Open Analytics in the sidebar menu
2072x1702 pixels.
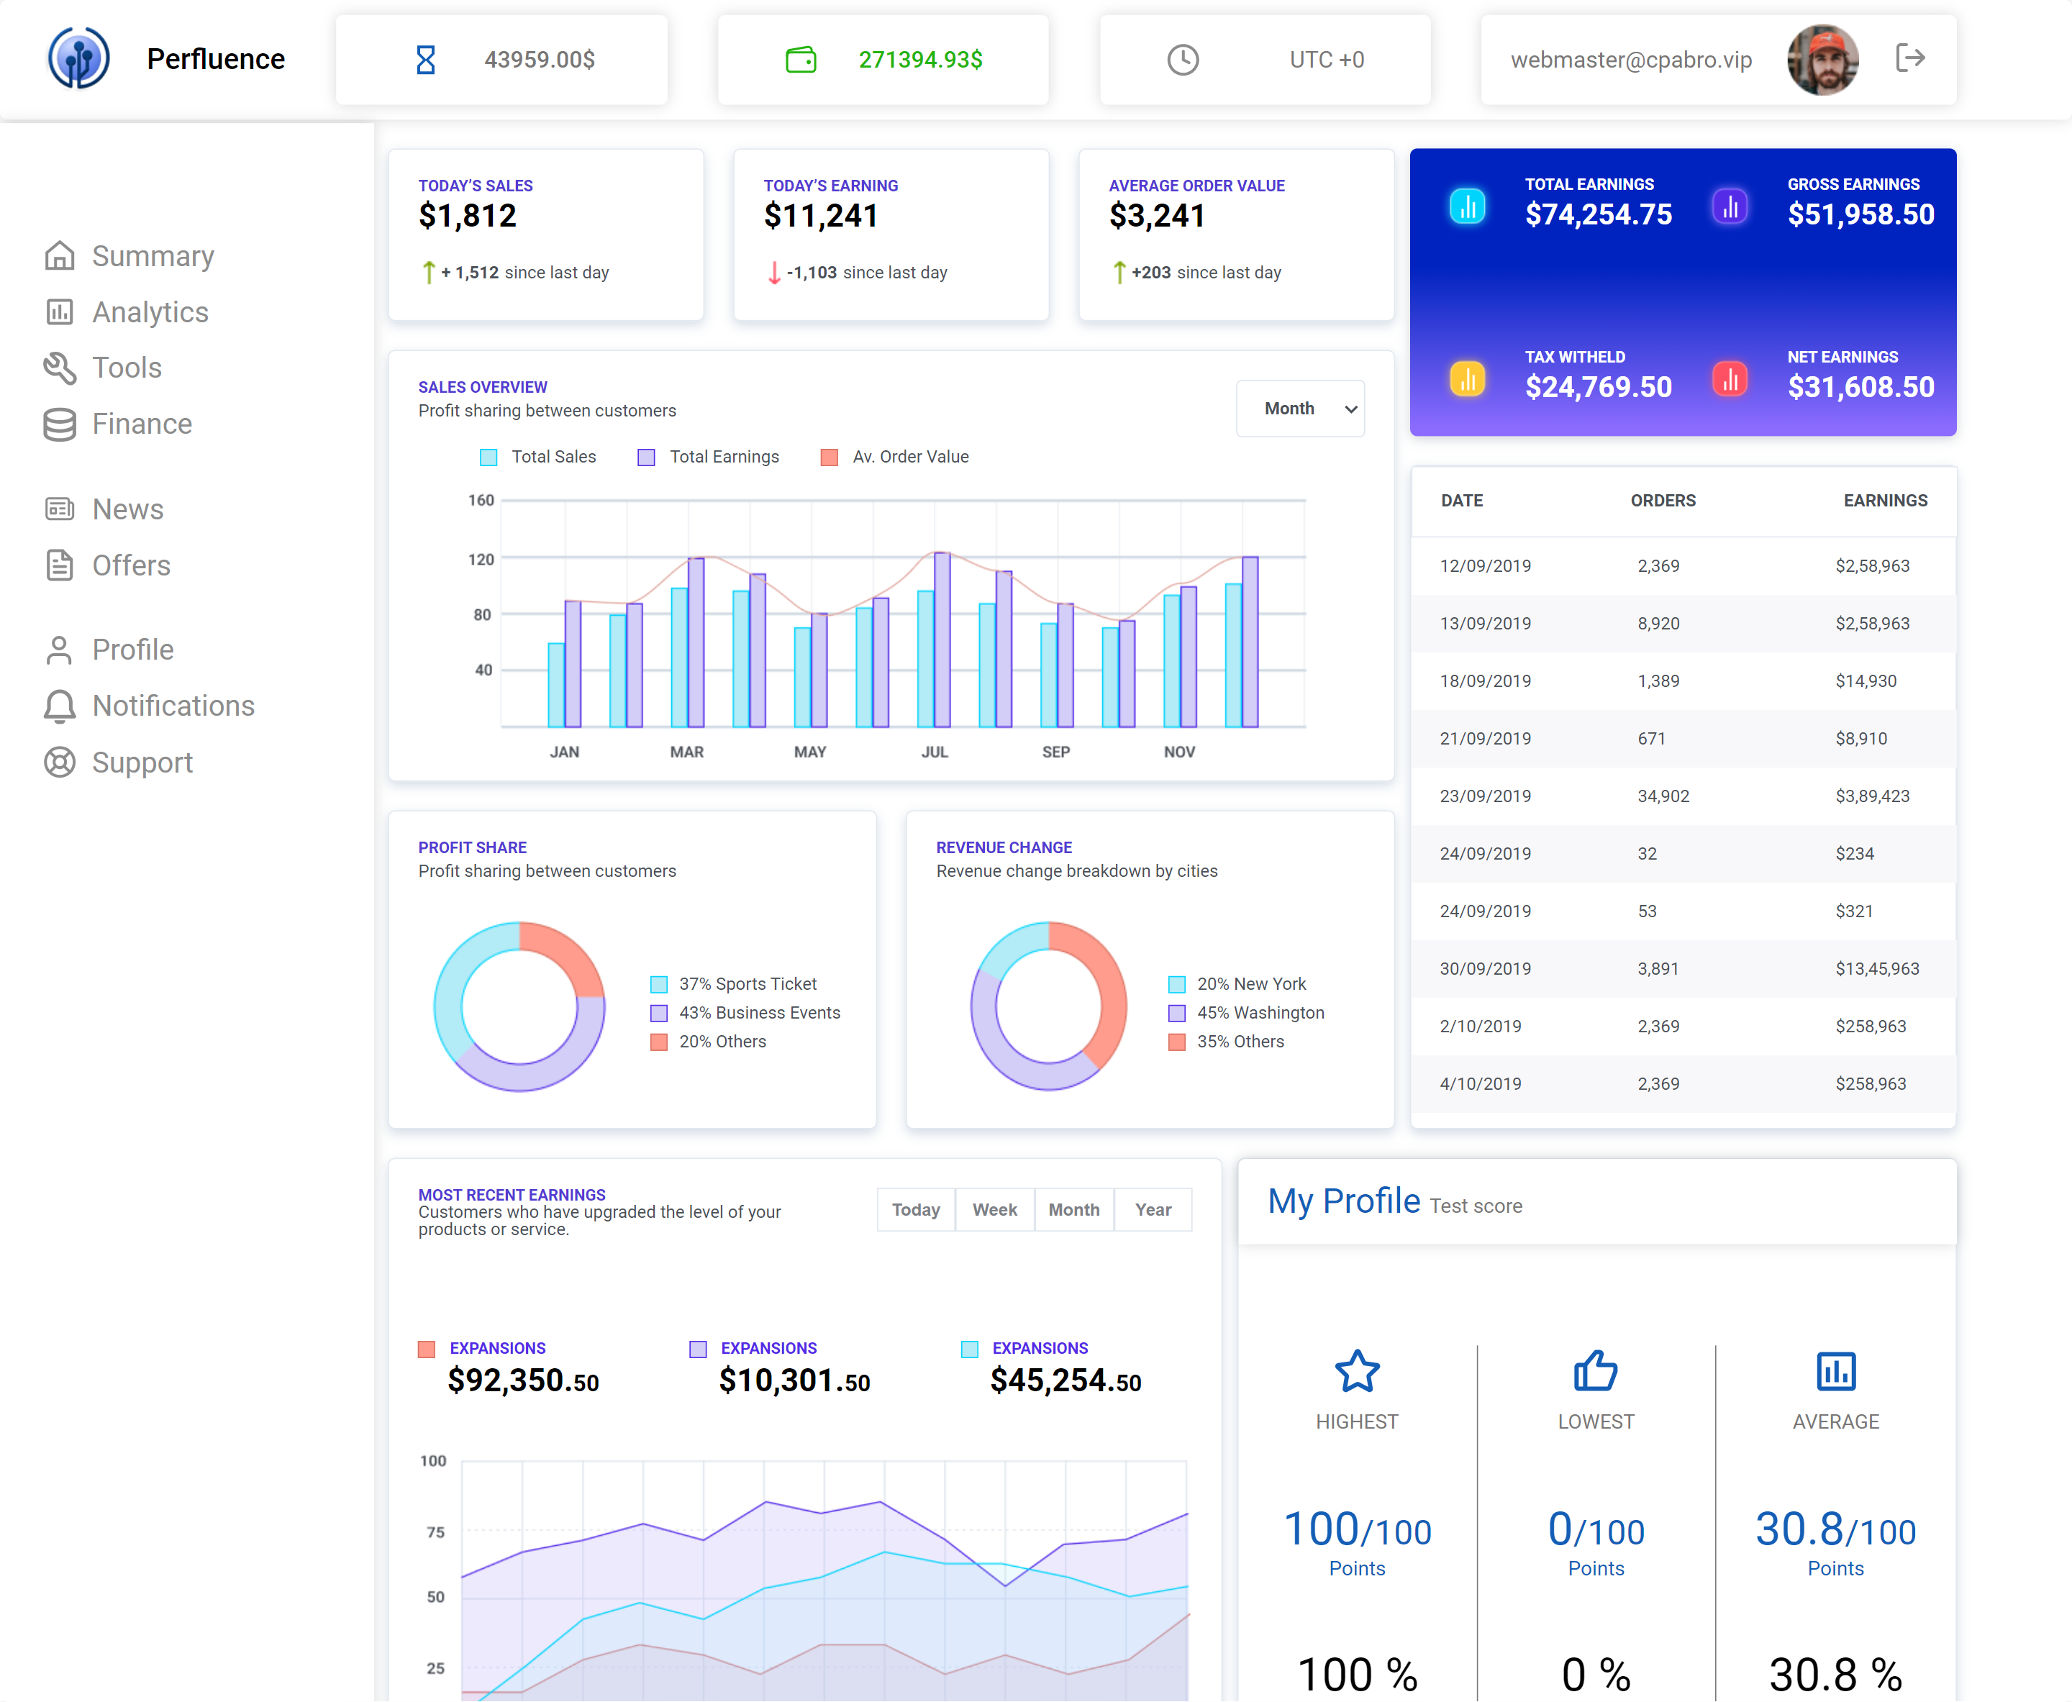[150, 311]
